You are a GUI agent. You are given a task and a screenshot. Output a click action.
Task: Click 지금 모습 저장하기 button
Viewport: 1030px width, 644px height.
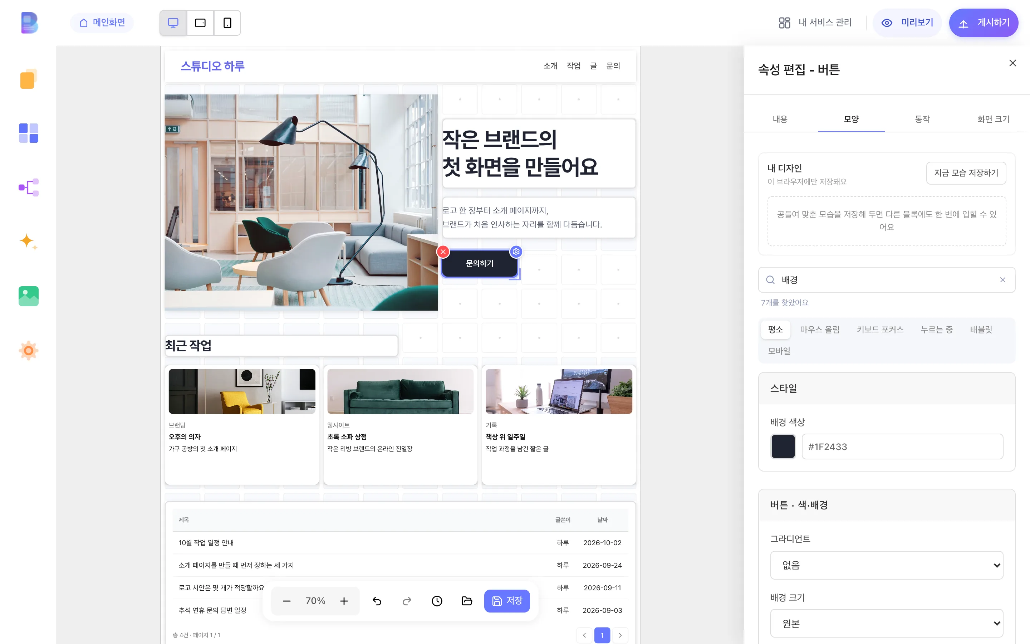point(966,173)
